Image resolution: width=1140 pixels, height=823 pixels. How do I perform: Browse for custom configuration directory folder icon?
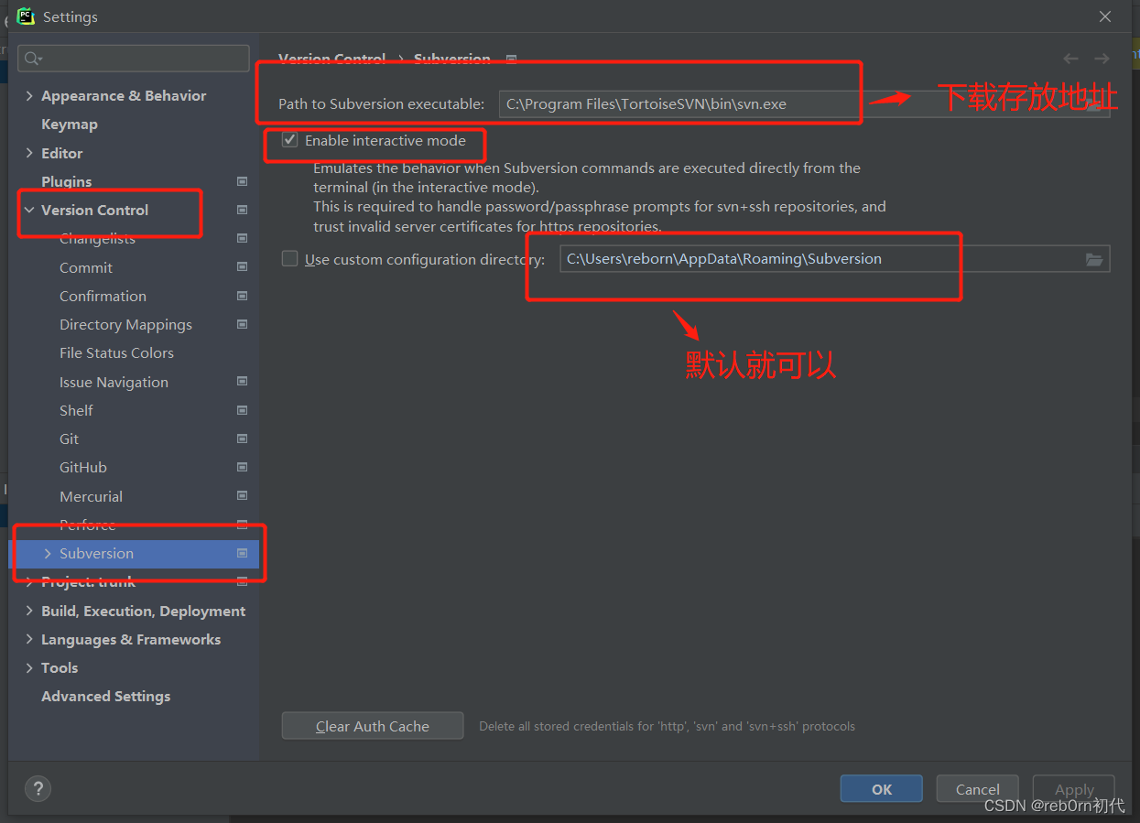1094,259
